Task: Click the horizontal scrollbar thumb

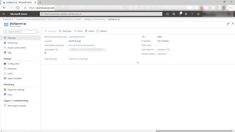Action: [x=194, y=131]
